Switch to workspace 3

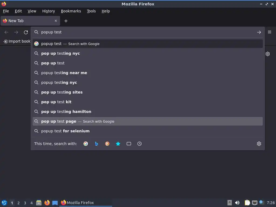pyautogui.click(x=25, y=203)
